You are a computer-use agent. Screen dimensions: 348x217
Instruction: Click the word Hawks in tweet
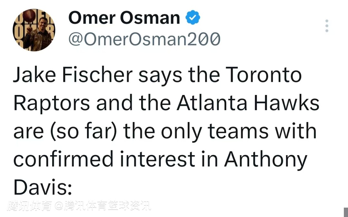click(287, 103)
